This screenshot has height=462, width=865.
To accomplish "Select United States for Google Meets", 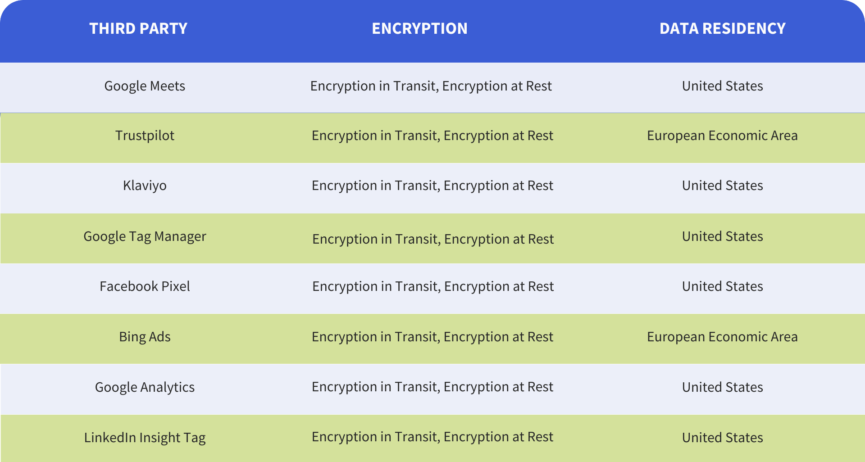I will (x=722, y=86).
